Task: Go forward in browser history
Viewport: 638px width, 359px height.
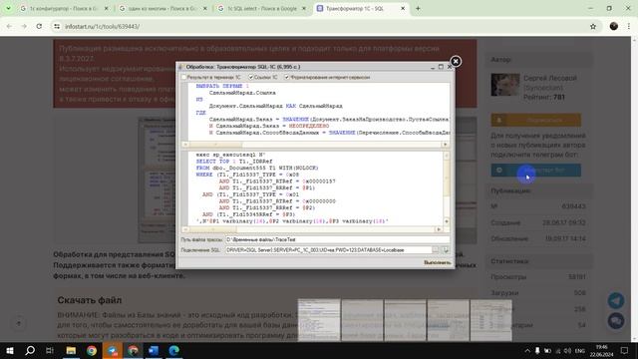Action: tap(24, 27)
